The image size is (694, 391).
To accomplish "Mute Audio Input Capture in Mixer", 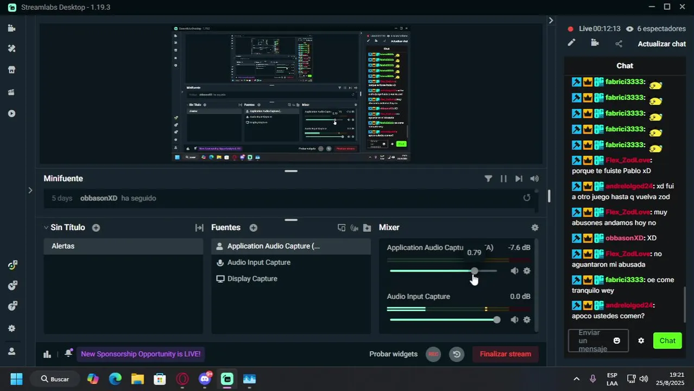I will 514,320.
